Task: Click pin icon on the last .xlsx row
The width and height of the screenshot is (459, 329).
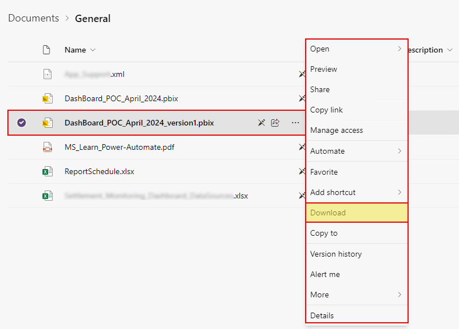Action: 302,196
